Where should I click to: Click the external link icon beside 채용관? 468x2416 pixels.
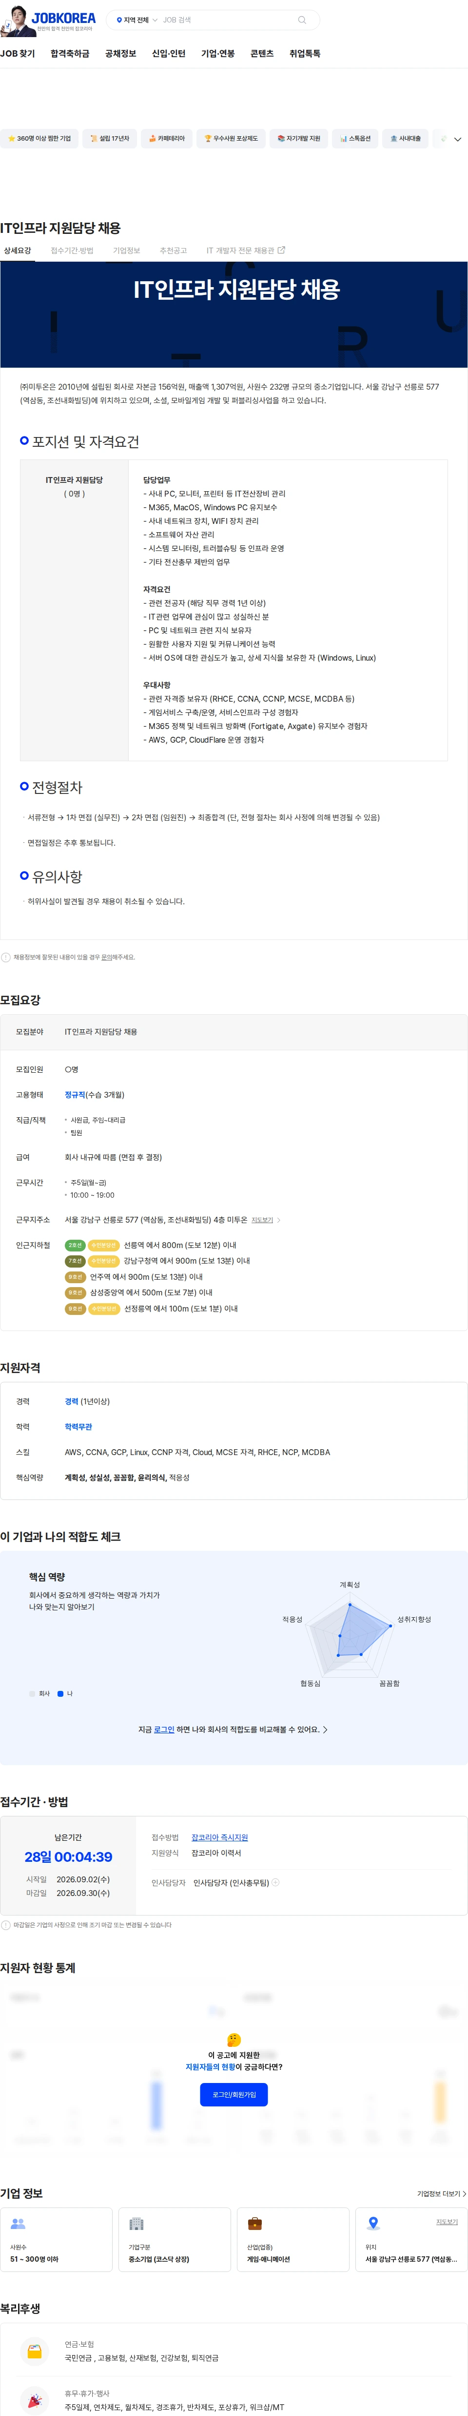(x=282, y=250)
